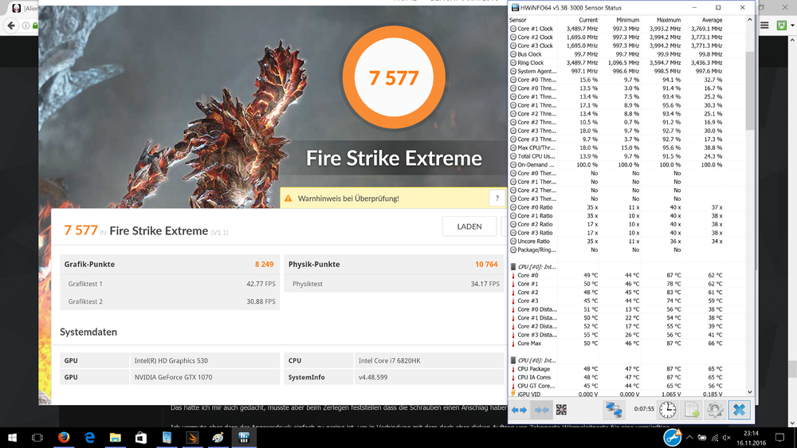Click the HWiNFO sensor list scrollbar down arrow
797x448 pixels.
coord(750,391)
